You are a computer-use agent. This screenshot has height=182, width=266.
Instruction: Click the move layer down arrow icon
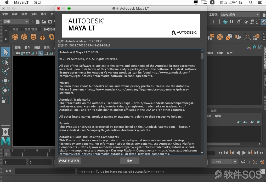coord(245,122)
